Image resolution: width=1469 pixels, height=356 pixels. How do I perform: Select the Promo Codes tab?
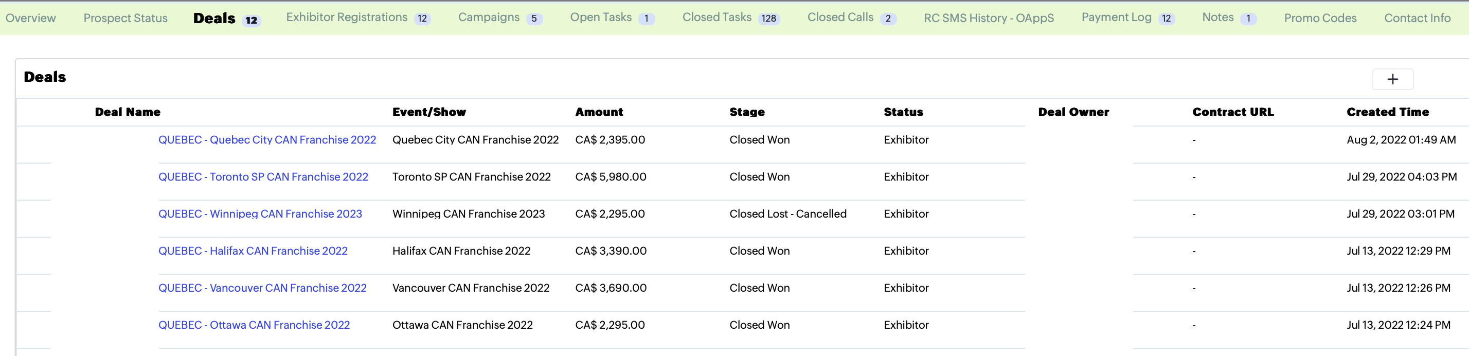tap(1320, 18)
